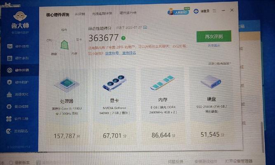
Task: Click the green question mark beside the score
Action: [123, 38]
